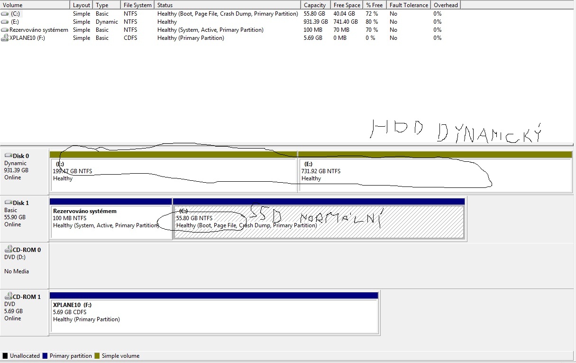This screenshot has height=363, width=576.
Task: Sort by Layout column header
Action: click(x=82, y=5)
